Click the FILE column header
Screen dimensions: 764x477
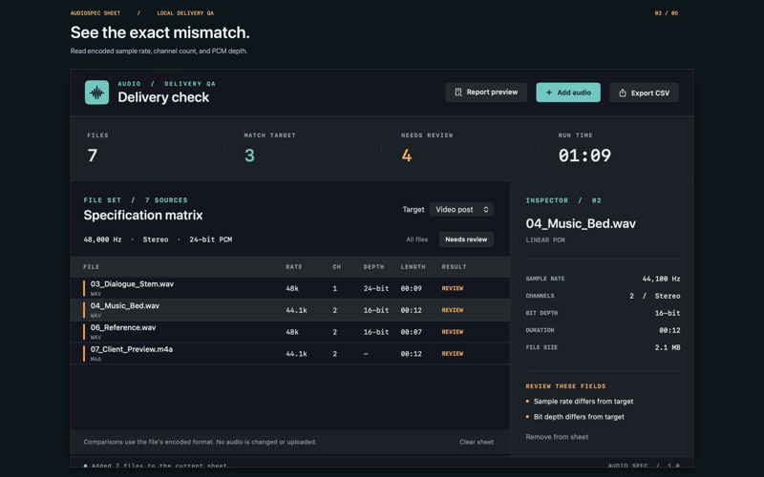91,267
